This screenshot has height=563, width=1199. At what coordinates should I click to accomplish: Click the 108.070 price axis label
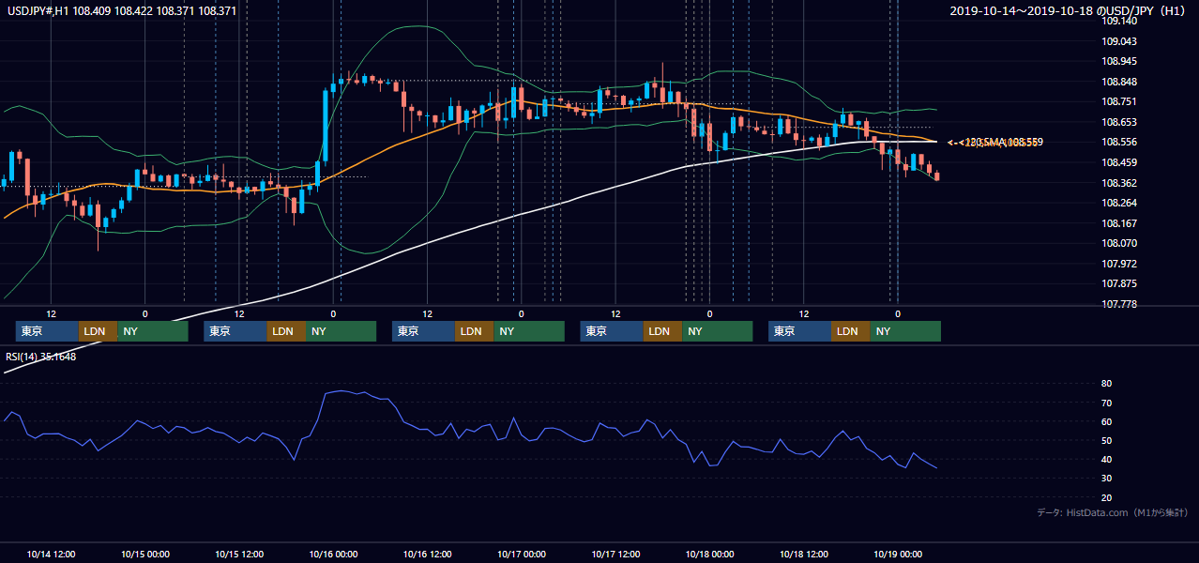[1118, 243]
